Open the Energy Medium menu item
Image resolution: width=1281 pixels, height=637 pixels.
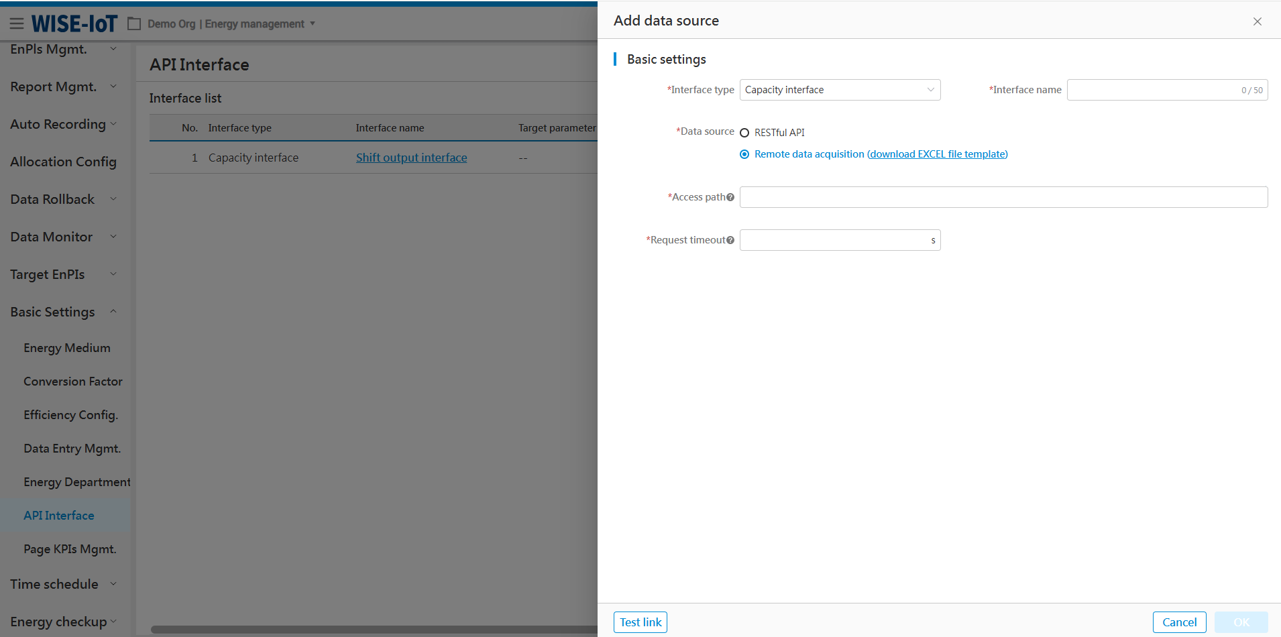(x=67, y=348)
